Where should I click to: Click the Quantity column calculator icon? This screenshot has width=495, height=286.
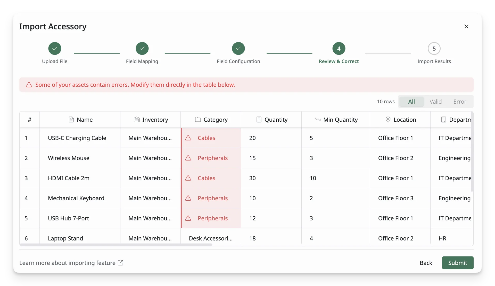pyautogui.click(x=259, y=120)
